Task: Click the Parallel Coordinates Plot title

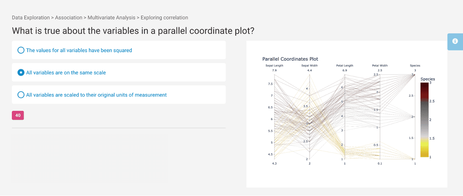Action: (290, 59)
